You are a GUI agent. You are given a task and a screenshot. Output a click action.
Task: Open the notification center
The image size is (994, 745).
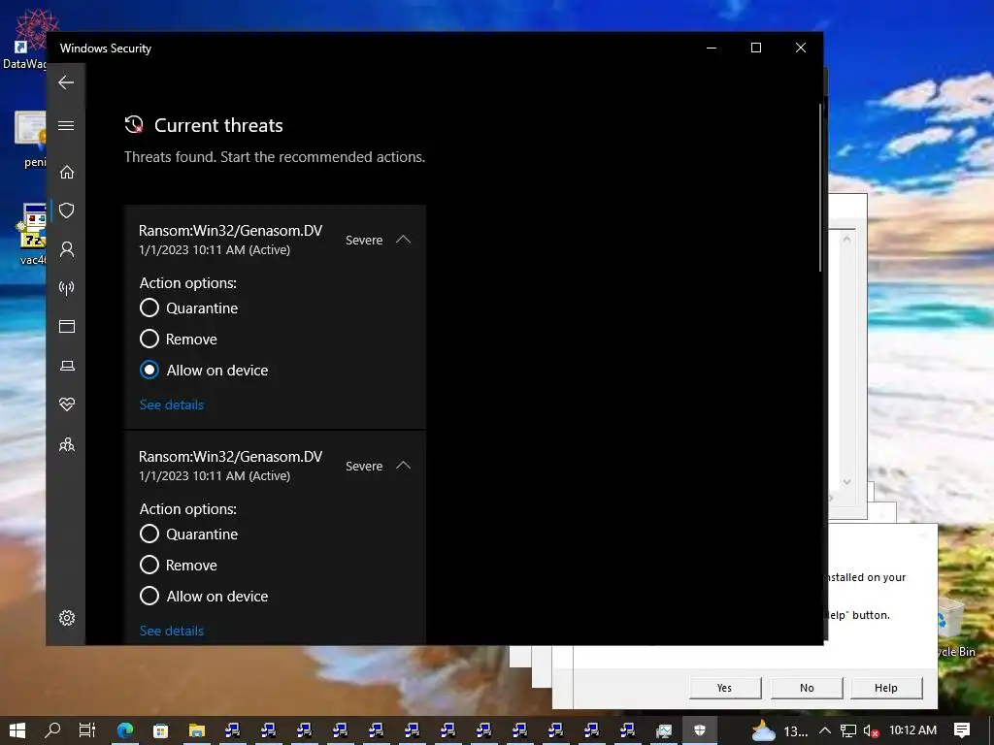point(962,730)
